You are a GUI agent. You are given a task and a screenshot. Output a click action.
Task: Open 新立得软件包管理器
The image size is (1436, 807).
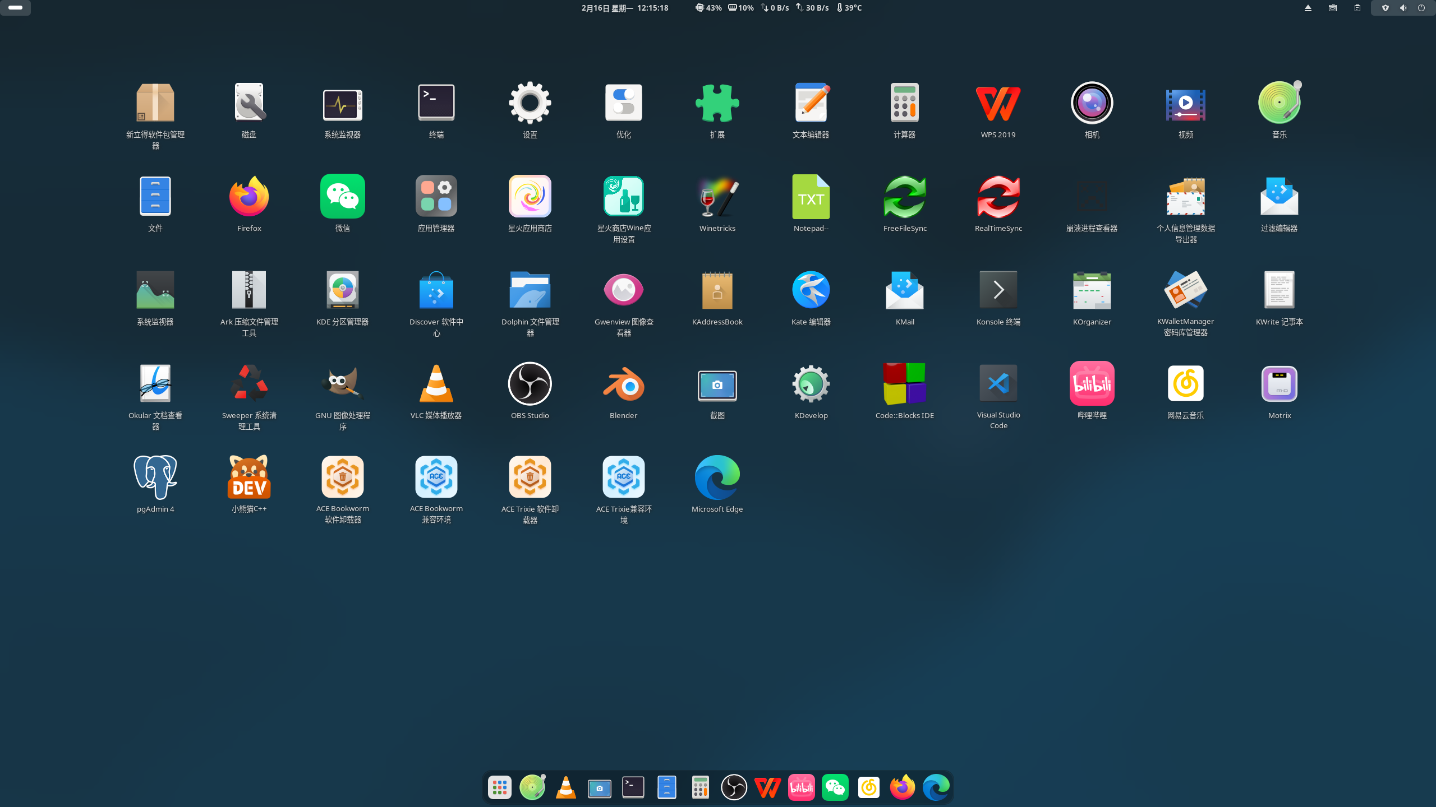[155, 103]
